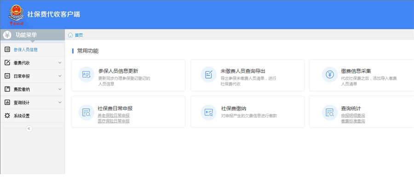Click the 社保费日常申报 card icon
The width and height of the screenshot is (414, 181).
[x=86, y=112]
